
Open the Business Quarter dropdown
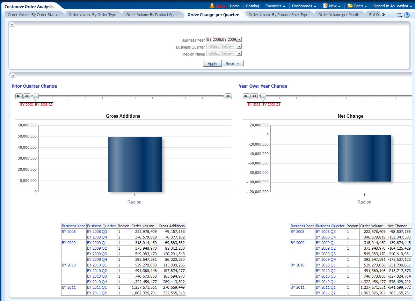pos(239,46)
